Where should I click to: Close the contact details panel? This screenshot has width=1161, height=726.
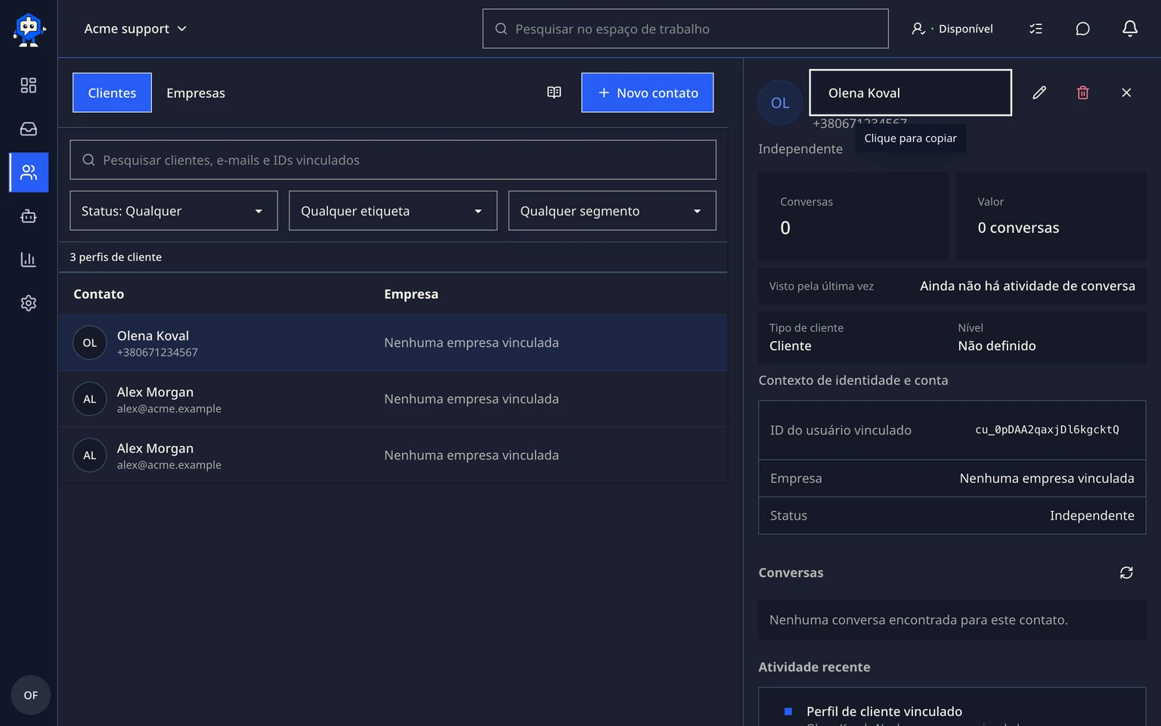tap(1126, 92)
